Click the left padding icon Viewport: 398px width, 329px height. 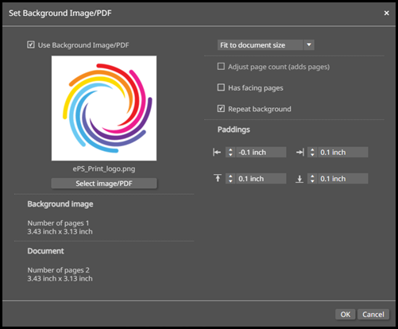(x=217, y=153)
